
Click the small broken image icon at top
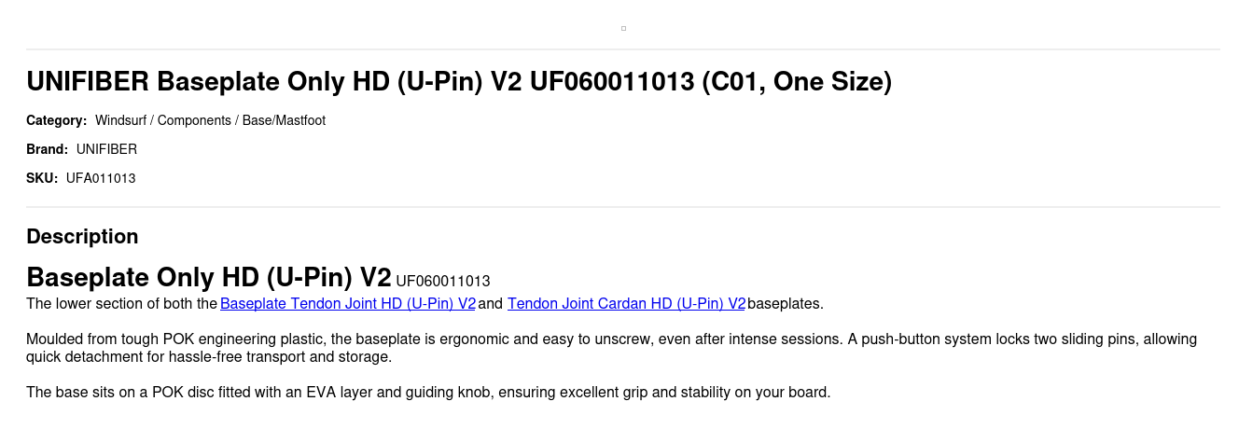click(x=623, y=29)
